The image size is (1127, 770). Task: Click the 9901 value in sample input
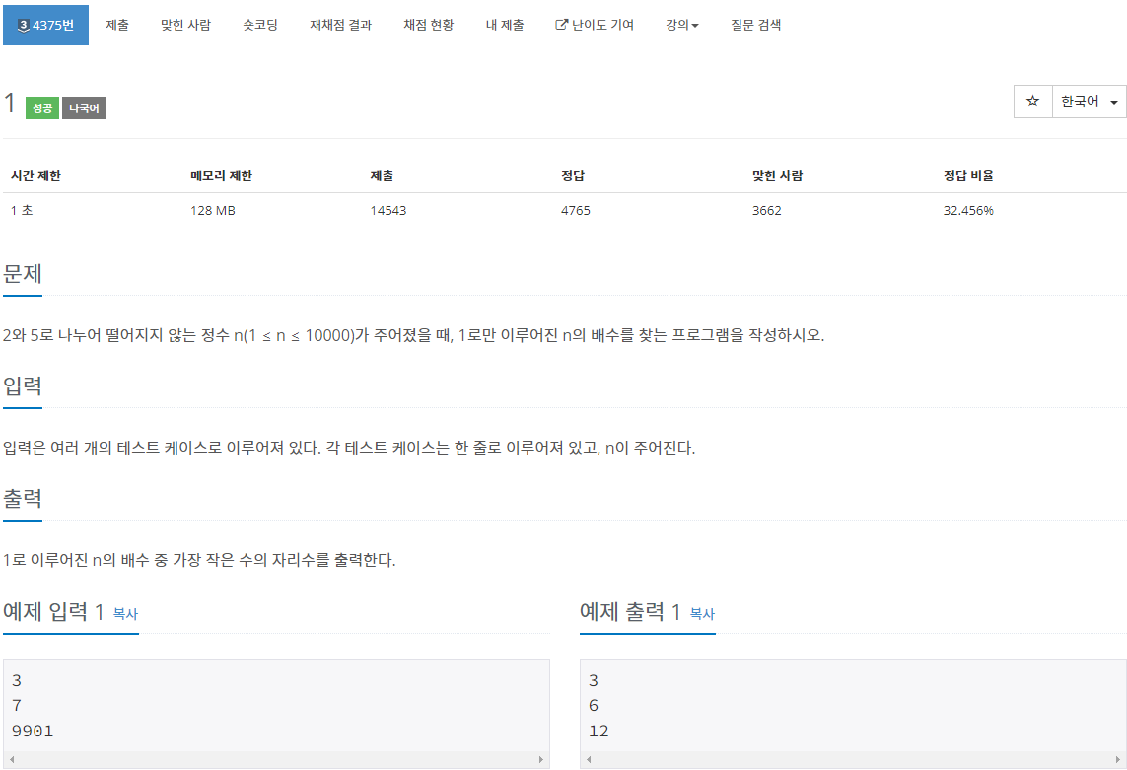point(33,732)
